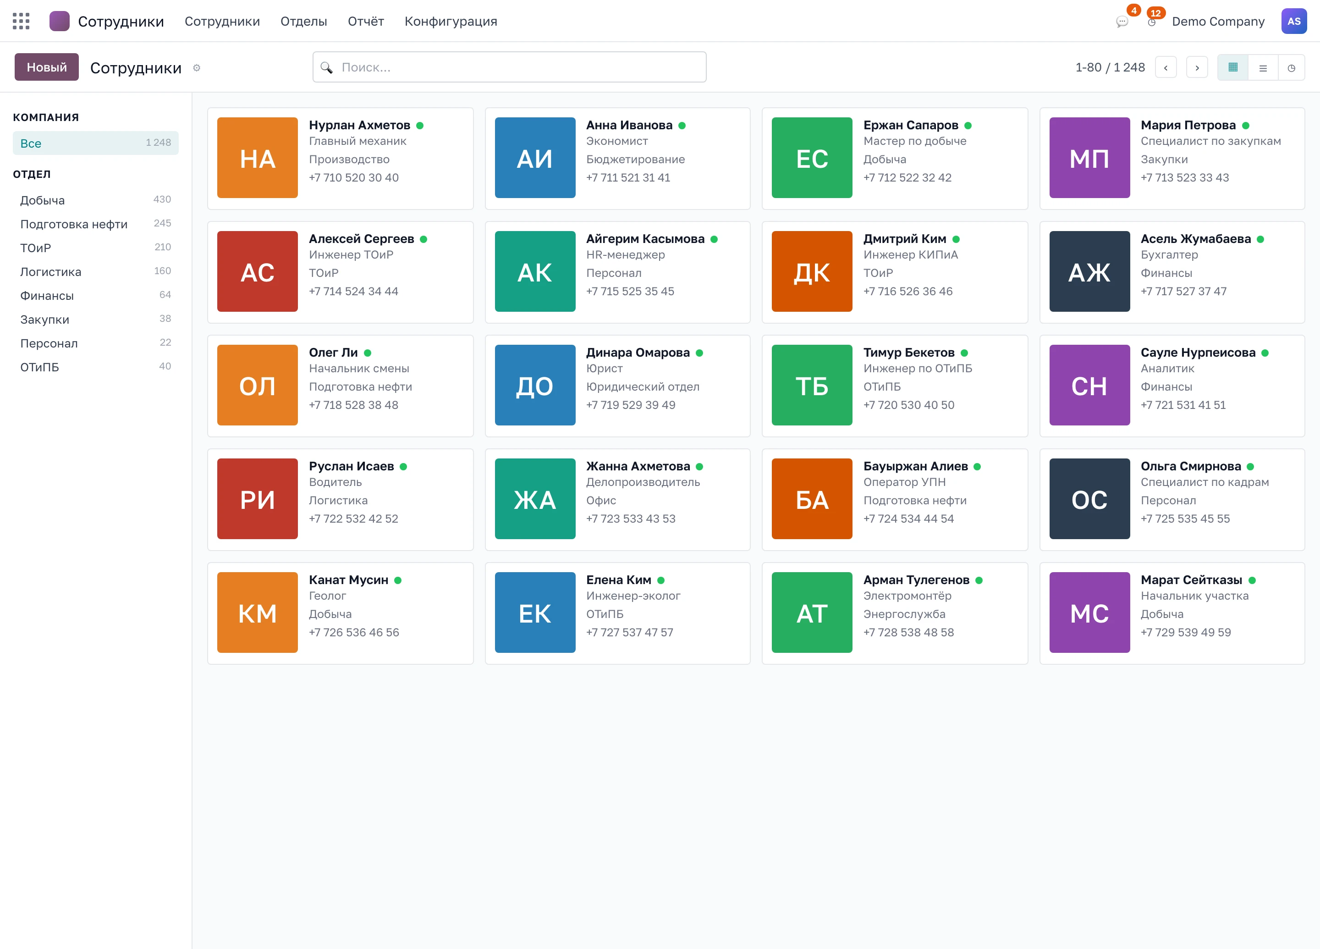Image resolution: width=1320 pixels, height=949 pixels.
Task: Open employee name Ержан Сапаров
Action: [910, 125]
